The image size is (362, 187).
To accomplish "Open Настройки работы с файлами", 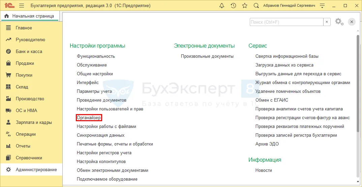I will click(x=107, y=127).
